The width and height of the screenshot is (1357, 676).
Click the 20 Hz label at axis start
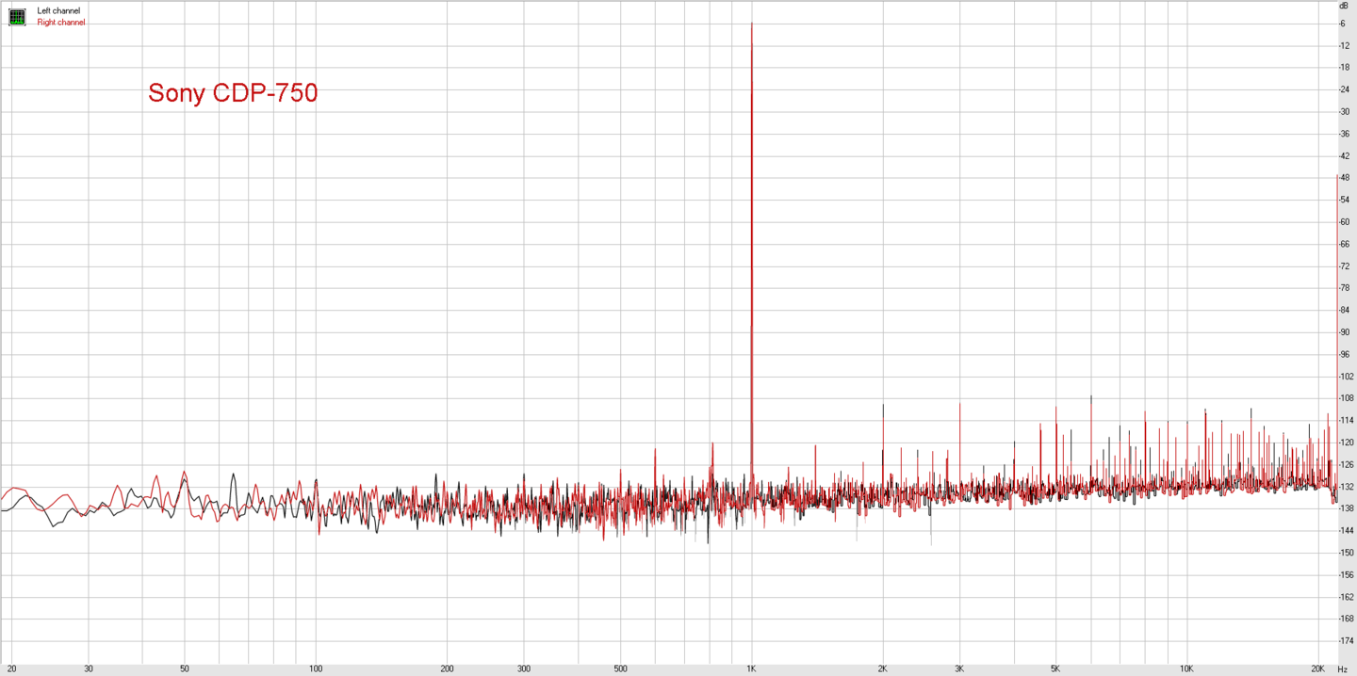point(11,668)
